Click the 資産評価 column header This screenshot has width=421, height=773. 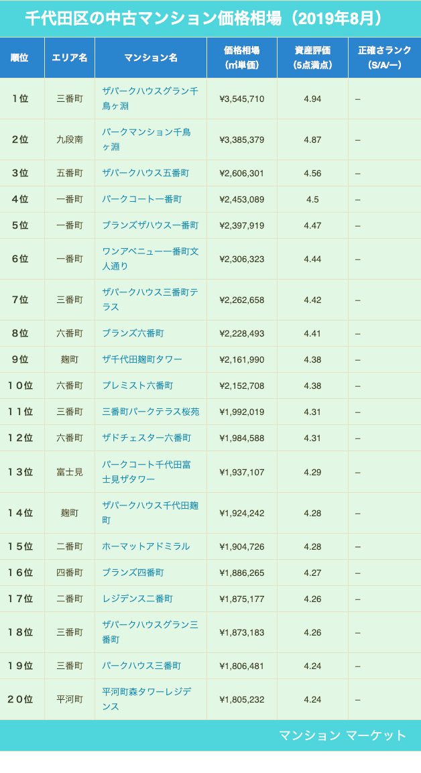click(312, 58)
